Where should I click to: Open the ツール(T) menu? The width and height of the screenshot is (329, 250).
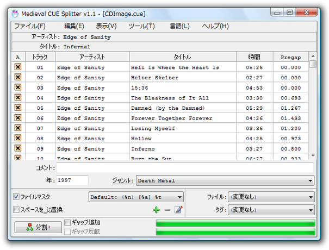click(x=141, y=26)
